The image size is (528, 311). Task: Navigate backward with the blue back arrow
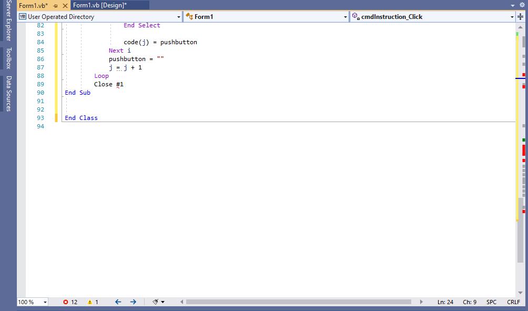118,302
